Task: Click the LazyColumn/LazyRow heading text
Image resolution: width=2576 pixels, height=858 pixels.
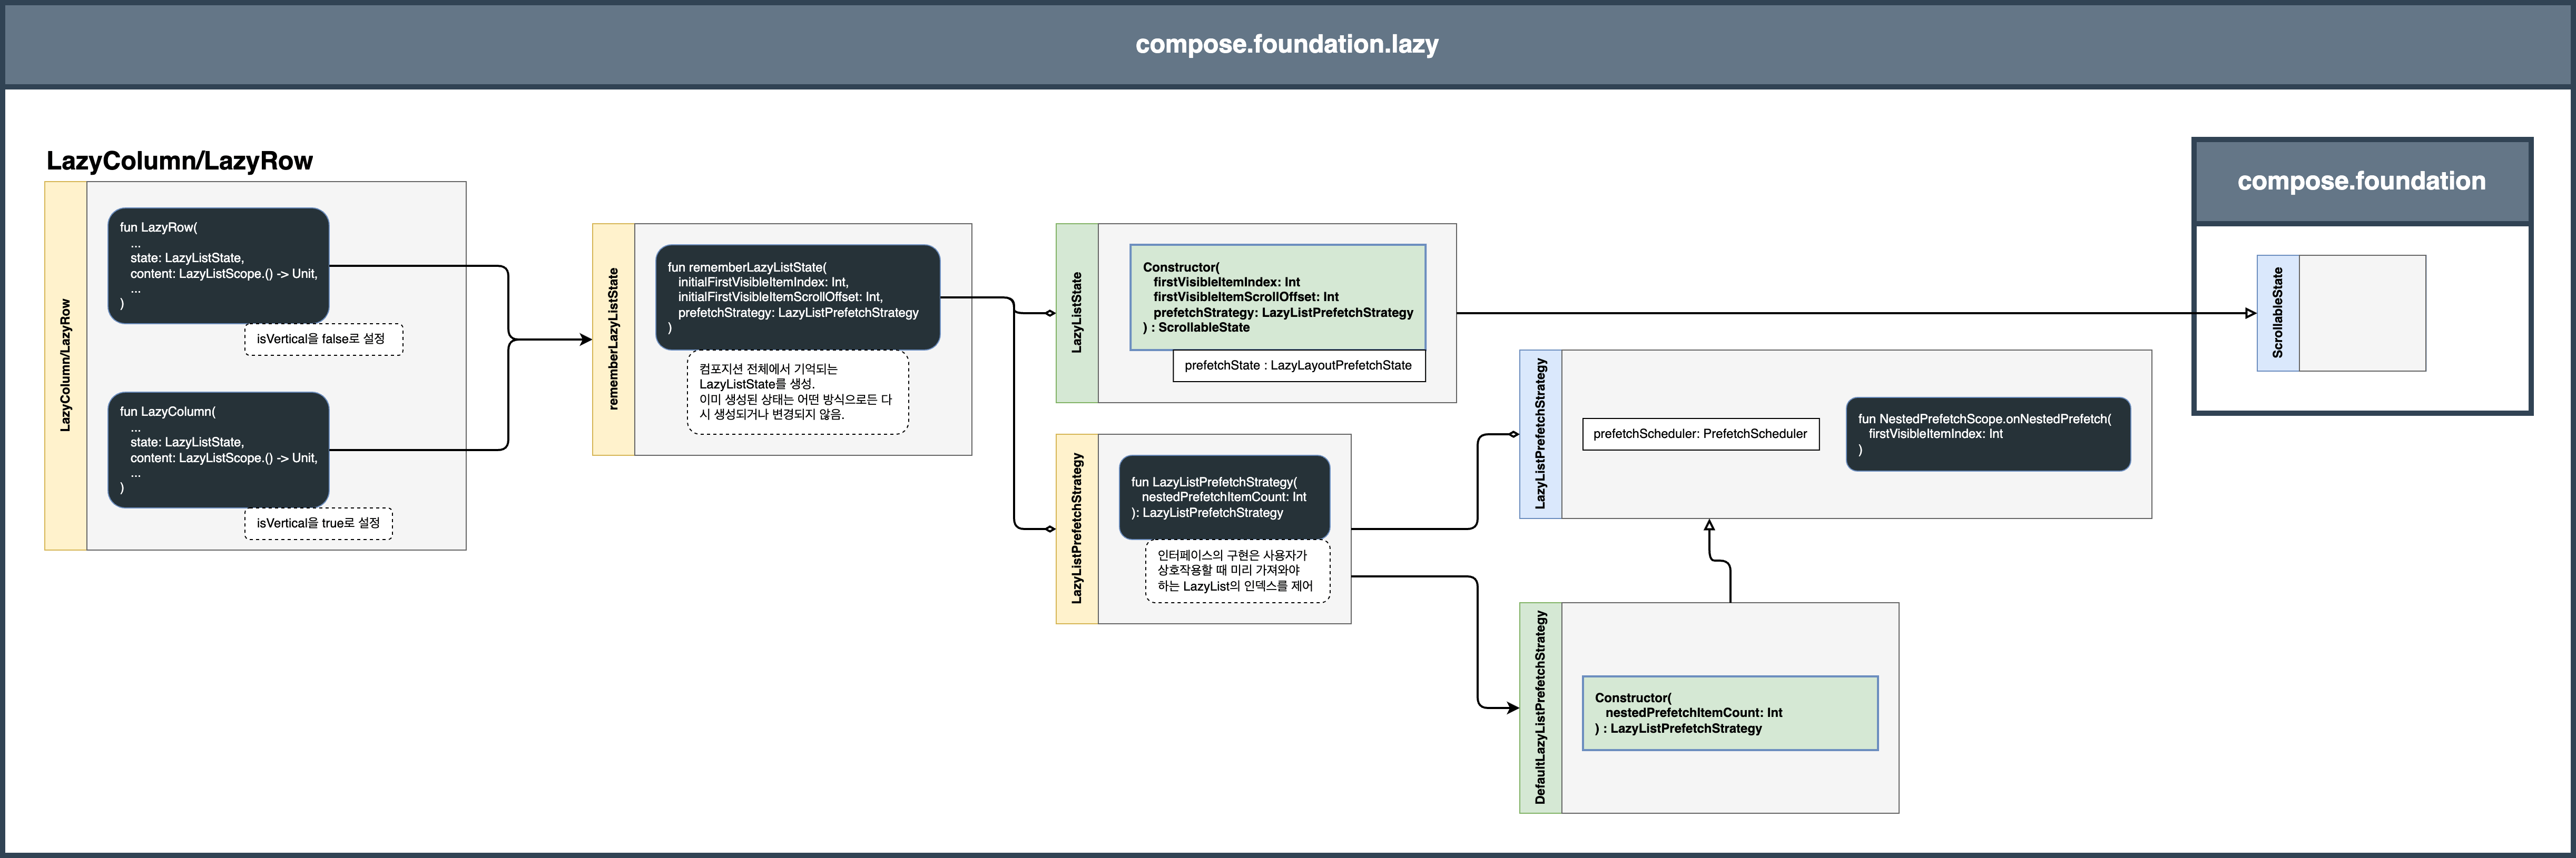Action: pyautogui.click(x=180, y=161)
